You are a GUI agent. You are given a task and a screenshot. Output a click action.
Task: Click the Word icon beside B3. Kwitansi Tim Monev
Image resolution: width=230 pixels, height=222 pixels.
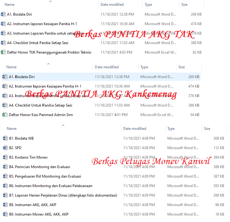click(6, 157)
